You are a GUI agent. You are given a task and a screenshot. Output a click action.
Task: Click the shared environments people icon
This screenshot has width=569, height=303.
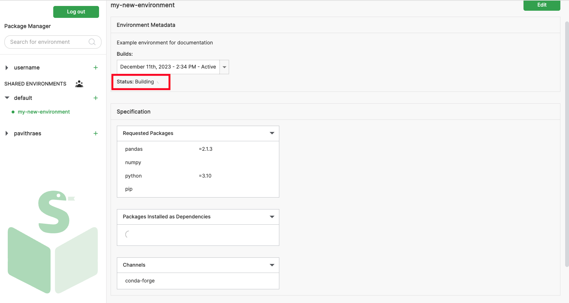(x=79, y=84)
